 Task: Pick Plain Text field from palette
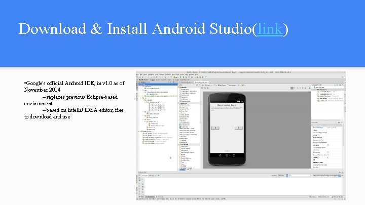point(185,146)
